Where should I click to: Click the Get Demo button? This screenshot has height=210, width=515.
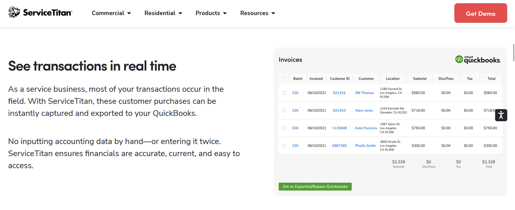(x=481, y=13)
